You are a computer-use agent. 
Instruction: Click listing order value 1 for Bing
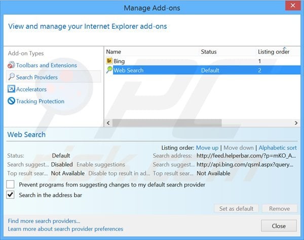[x=259, y=61]
